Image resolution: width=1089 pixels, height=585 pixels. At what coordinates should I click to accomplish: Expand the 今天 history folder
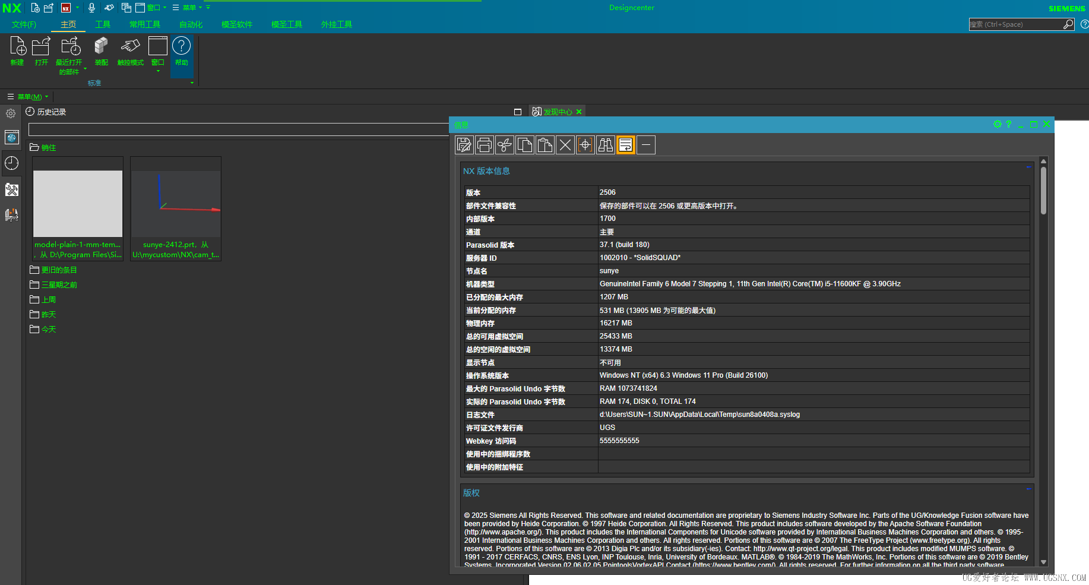point(48,330)
